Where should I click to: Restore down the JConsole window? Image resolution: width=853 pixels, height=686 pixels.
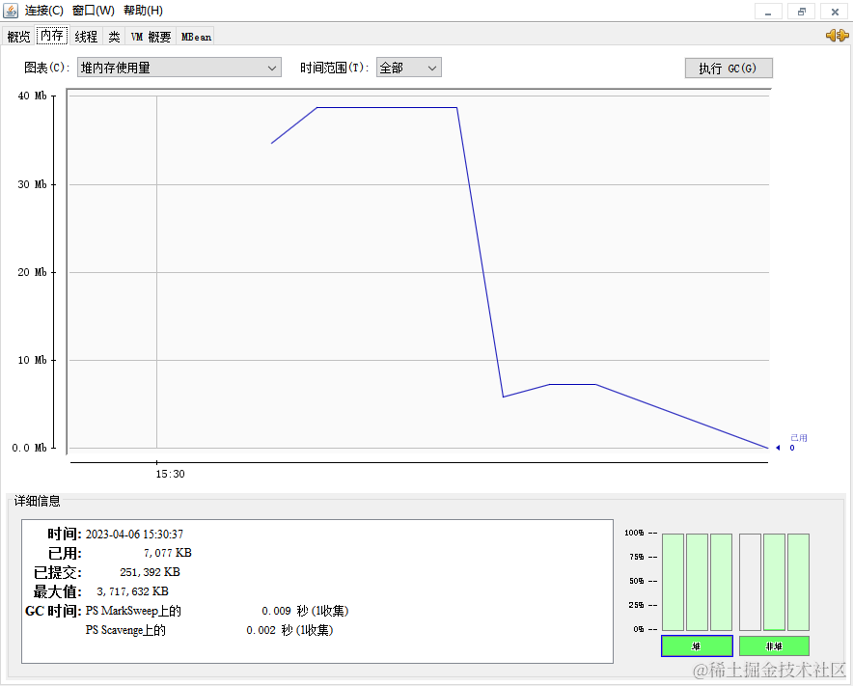tap(801, 12)
